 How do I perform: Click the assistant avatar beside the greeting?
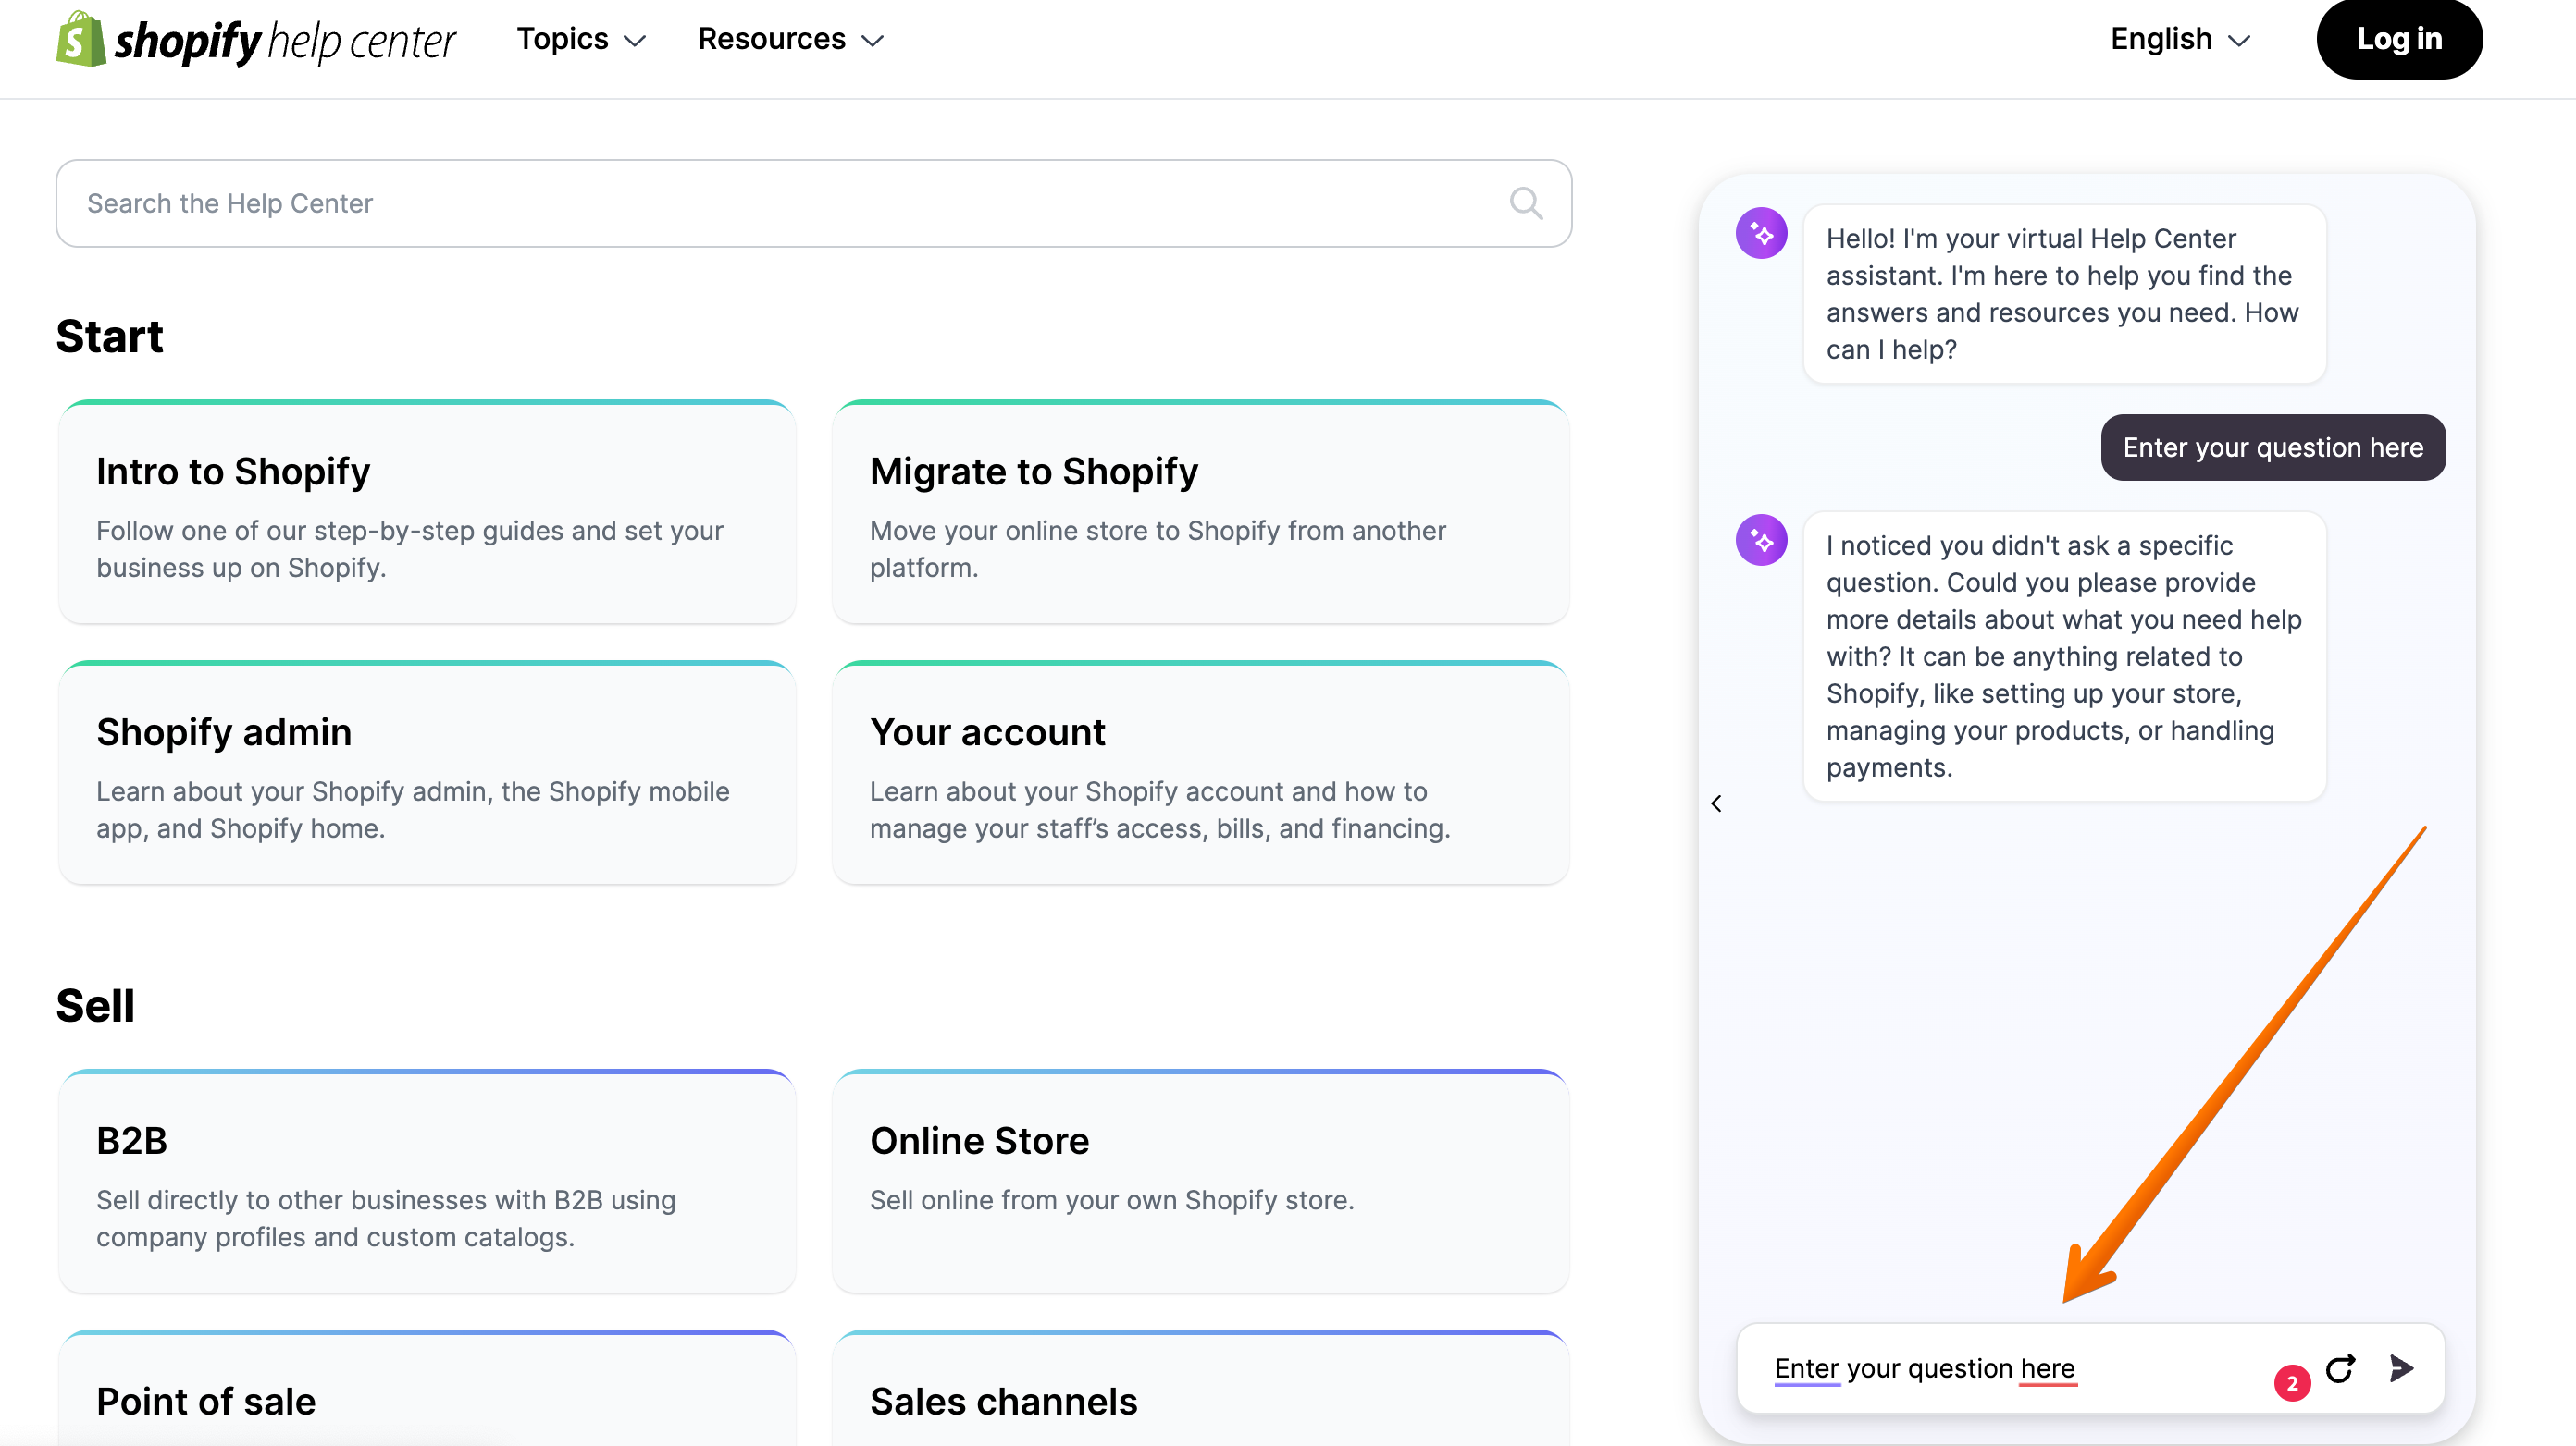coord(1761,233)
